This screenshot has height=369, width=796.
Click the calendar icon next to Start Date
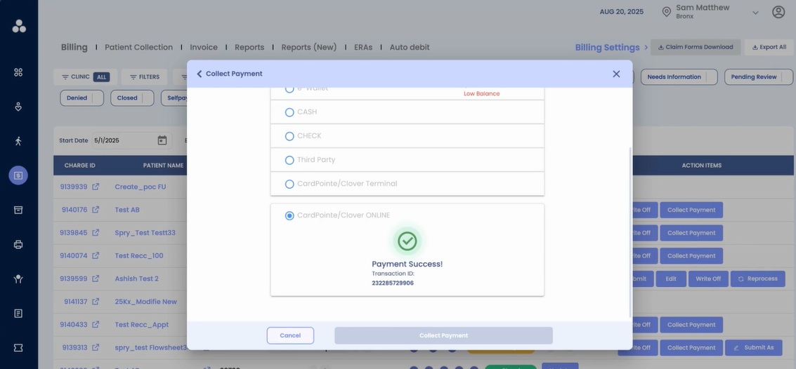[162, 140]
